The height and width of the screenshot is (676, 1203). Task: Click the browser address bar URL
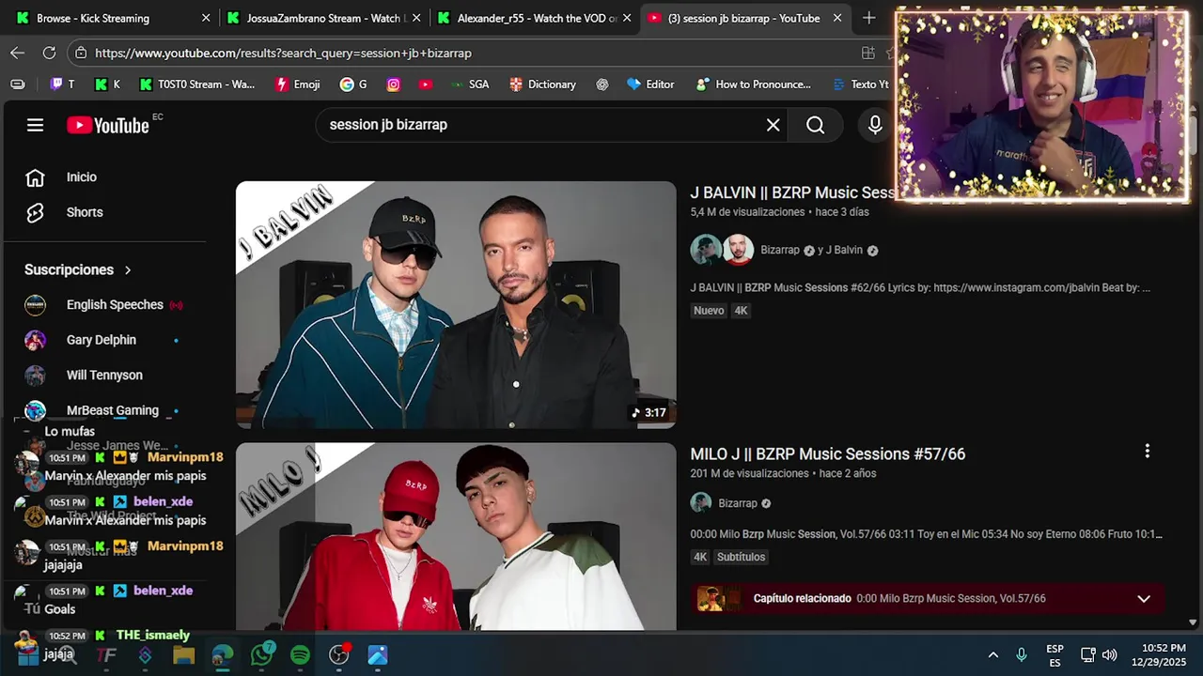point(283,54)
